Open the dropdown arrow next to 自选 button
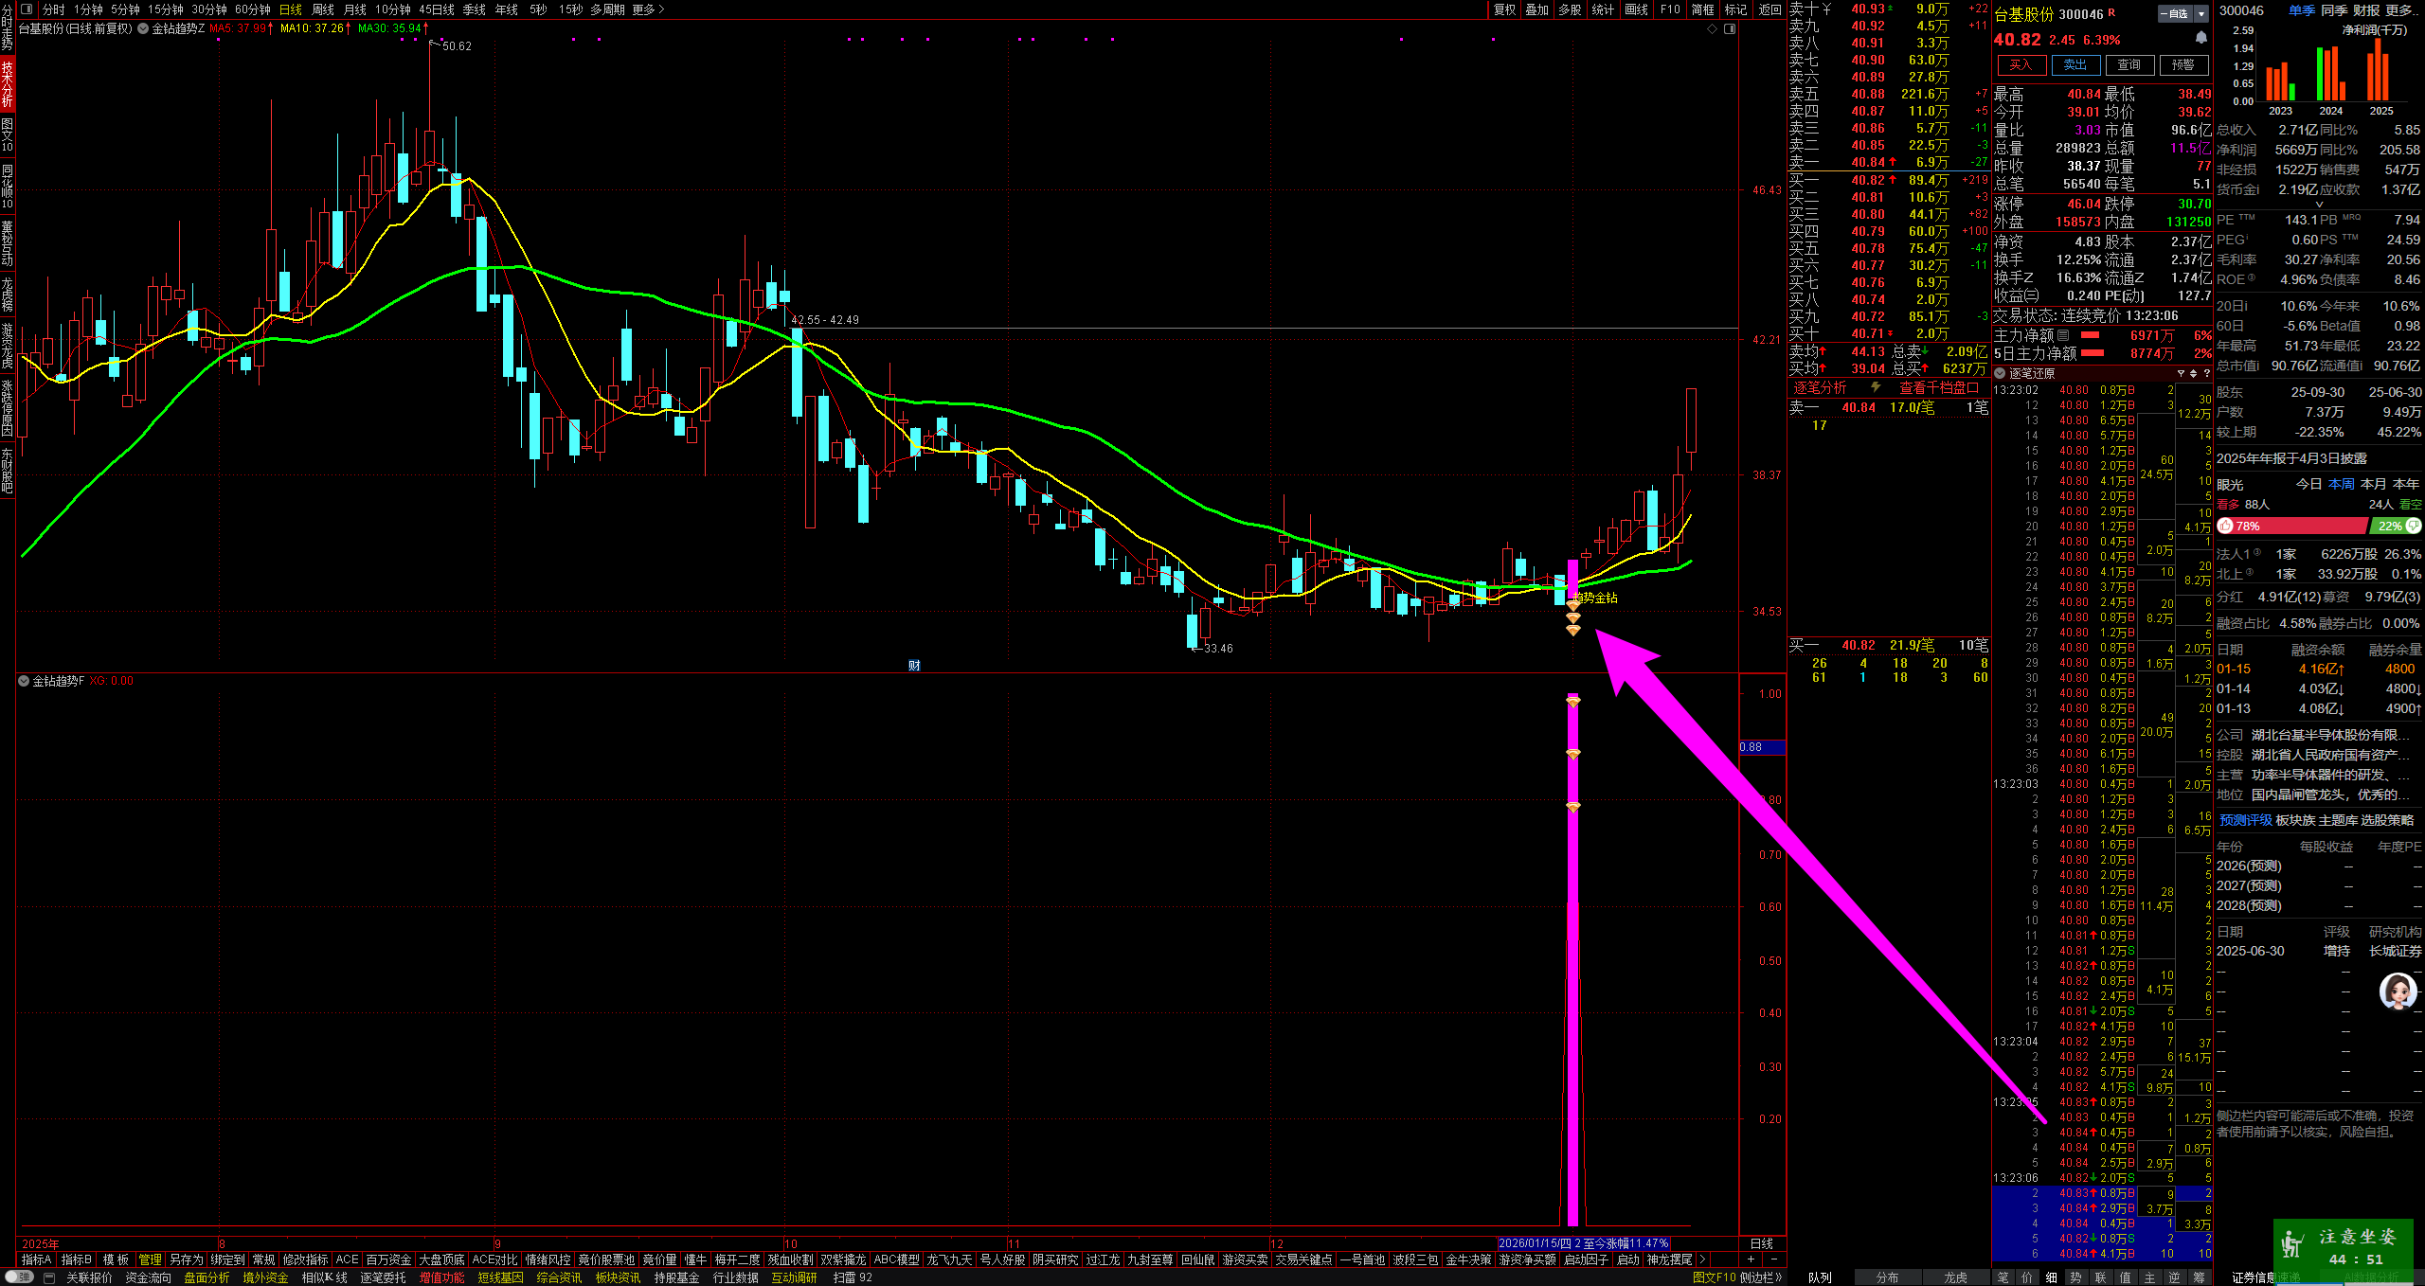Image resolution: width=2425 pixels, height=1286 pixels. [2201, 13]
